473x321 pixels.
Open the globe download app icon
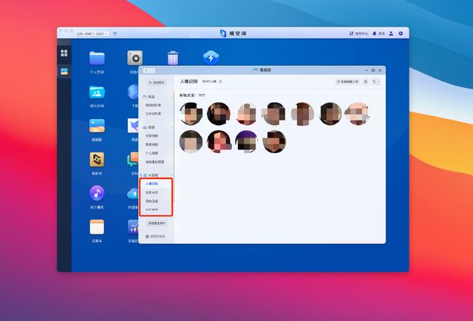click(x=133, y=92)
